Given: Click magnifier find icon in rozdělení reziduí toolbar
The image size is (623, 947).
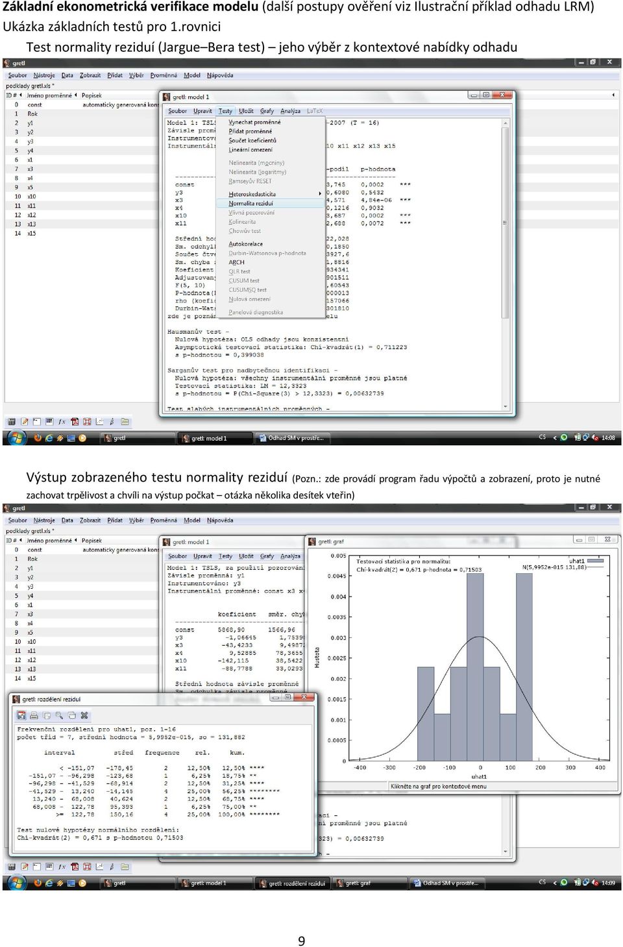Looking at the screenshot, I should point(59,715).
